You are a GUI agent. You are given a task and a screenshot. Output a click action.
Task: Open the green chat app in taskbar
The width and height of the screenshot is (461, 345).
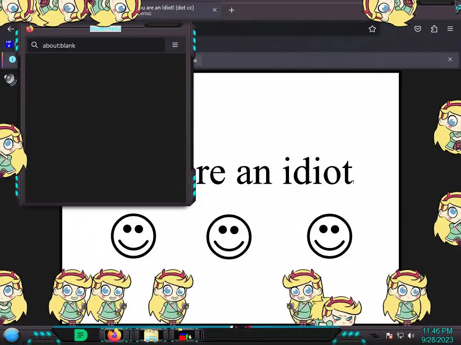point(81,335)
